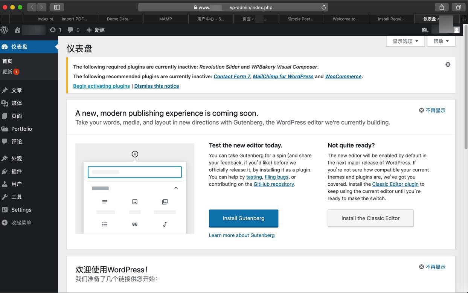Toggle the Safari sidebar button

[x=57, y=7]
